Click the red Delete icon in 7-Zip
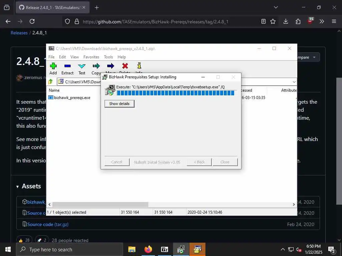Image resolution: width=342 pixels, height=256 pixels. click(x=125, y=66)
